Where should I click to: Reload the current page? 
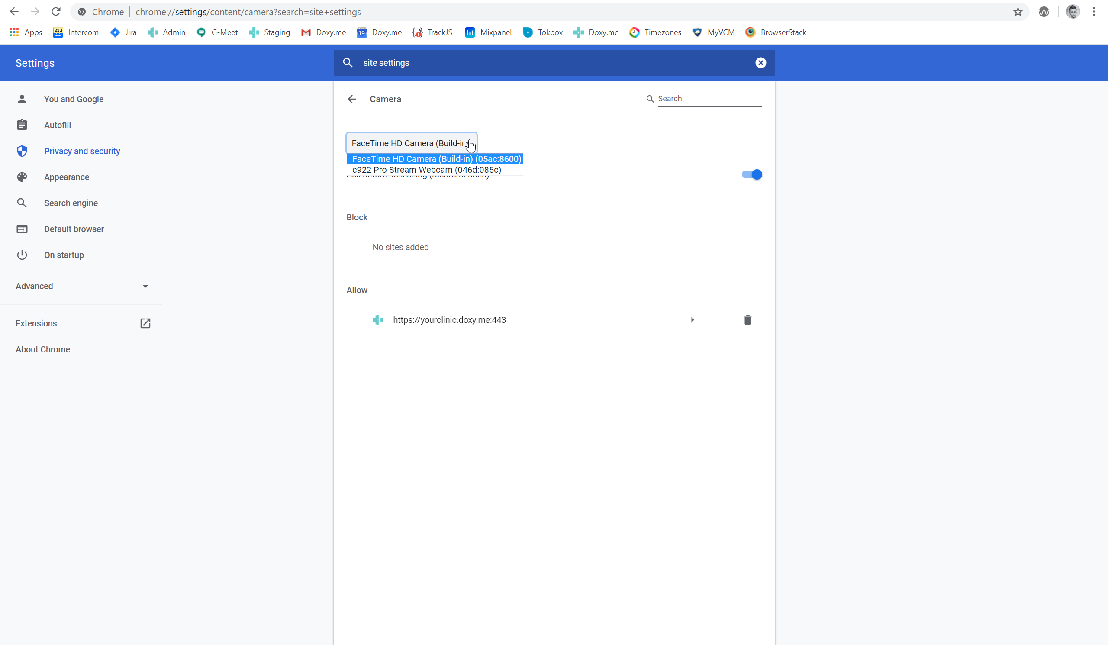pyautogui.click(x=56, y=12)
